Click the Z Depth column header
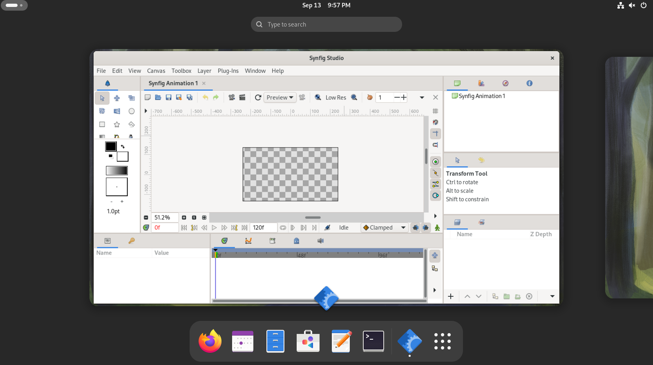This screenshot has width=653, height=365. [x=541, y=234]
